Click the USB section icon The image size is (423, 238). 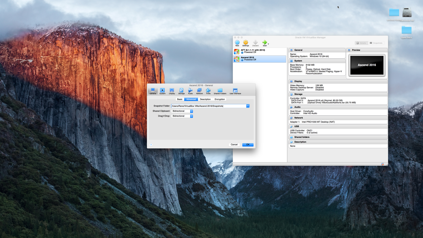(292, 126)
